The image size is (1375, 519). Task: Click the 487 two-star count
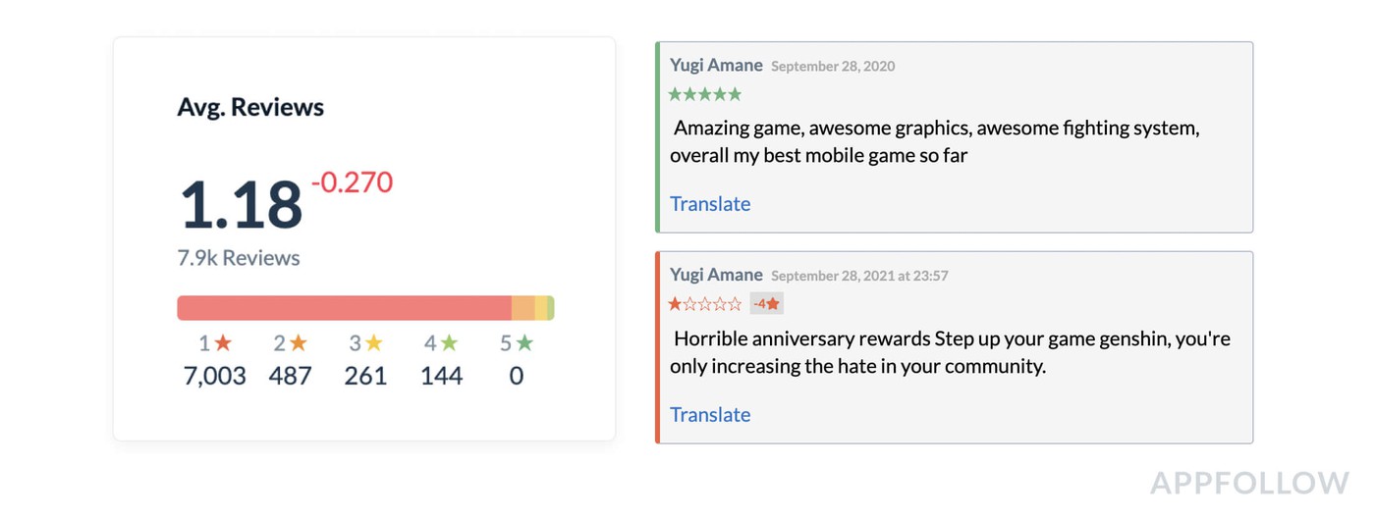click(x=290, y=376)
